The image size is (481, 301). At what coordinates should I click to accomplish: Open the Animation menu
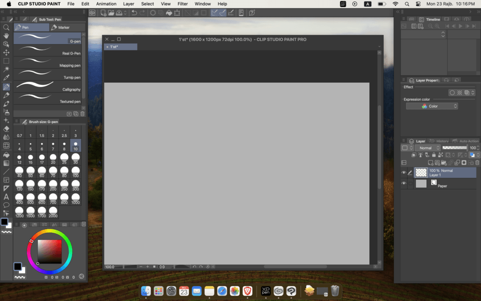pyautogui.click(x=106, y=4)
